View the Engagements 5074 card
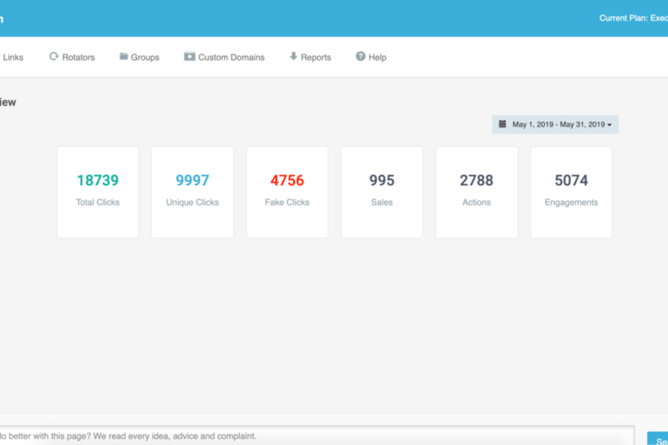668x445 pixels. [571, 192]
